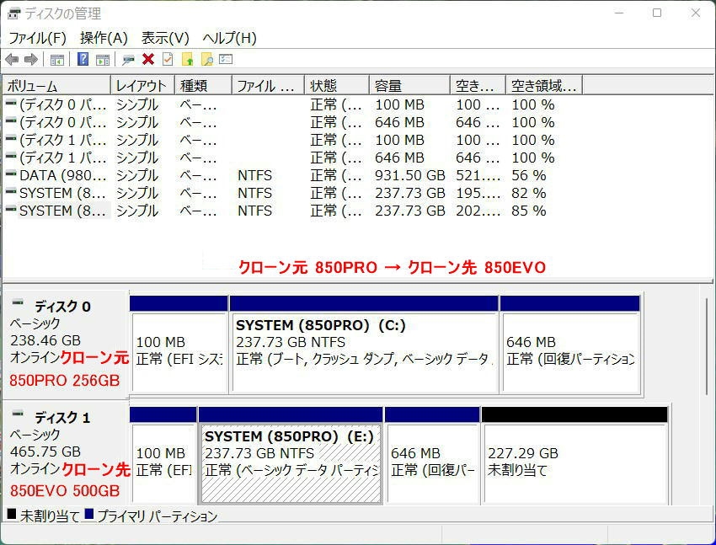Maximize the ディスクの管理 window

(657, 13)
